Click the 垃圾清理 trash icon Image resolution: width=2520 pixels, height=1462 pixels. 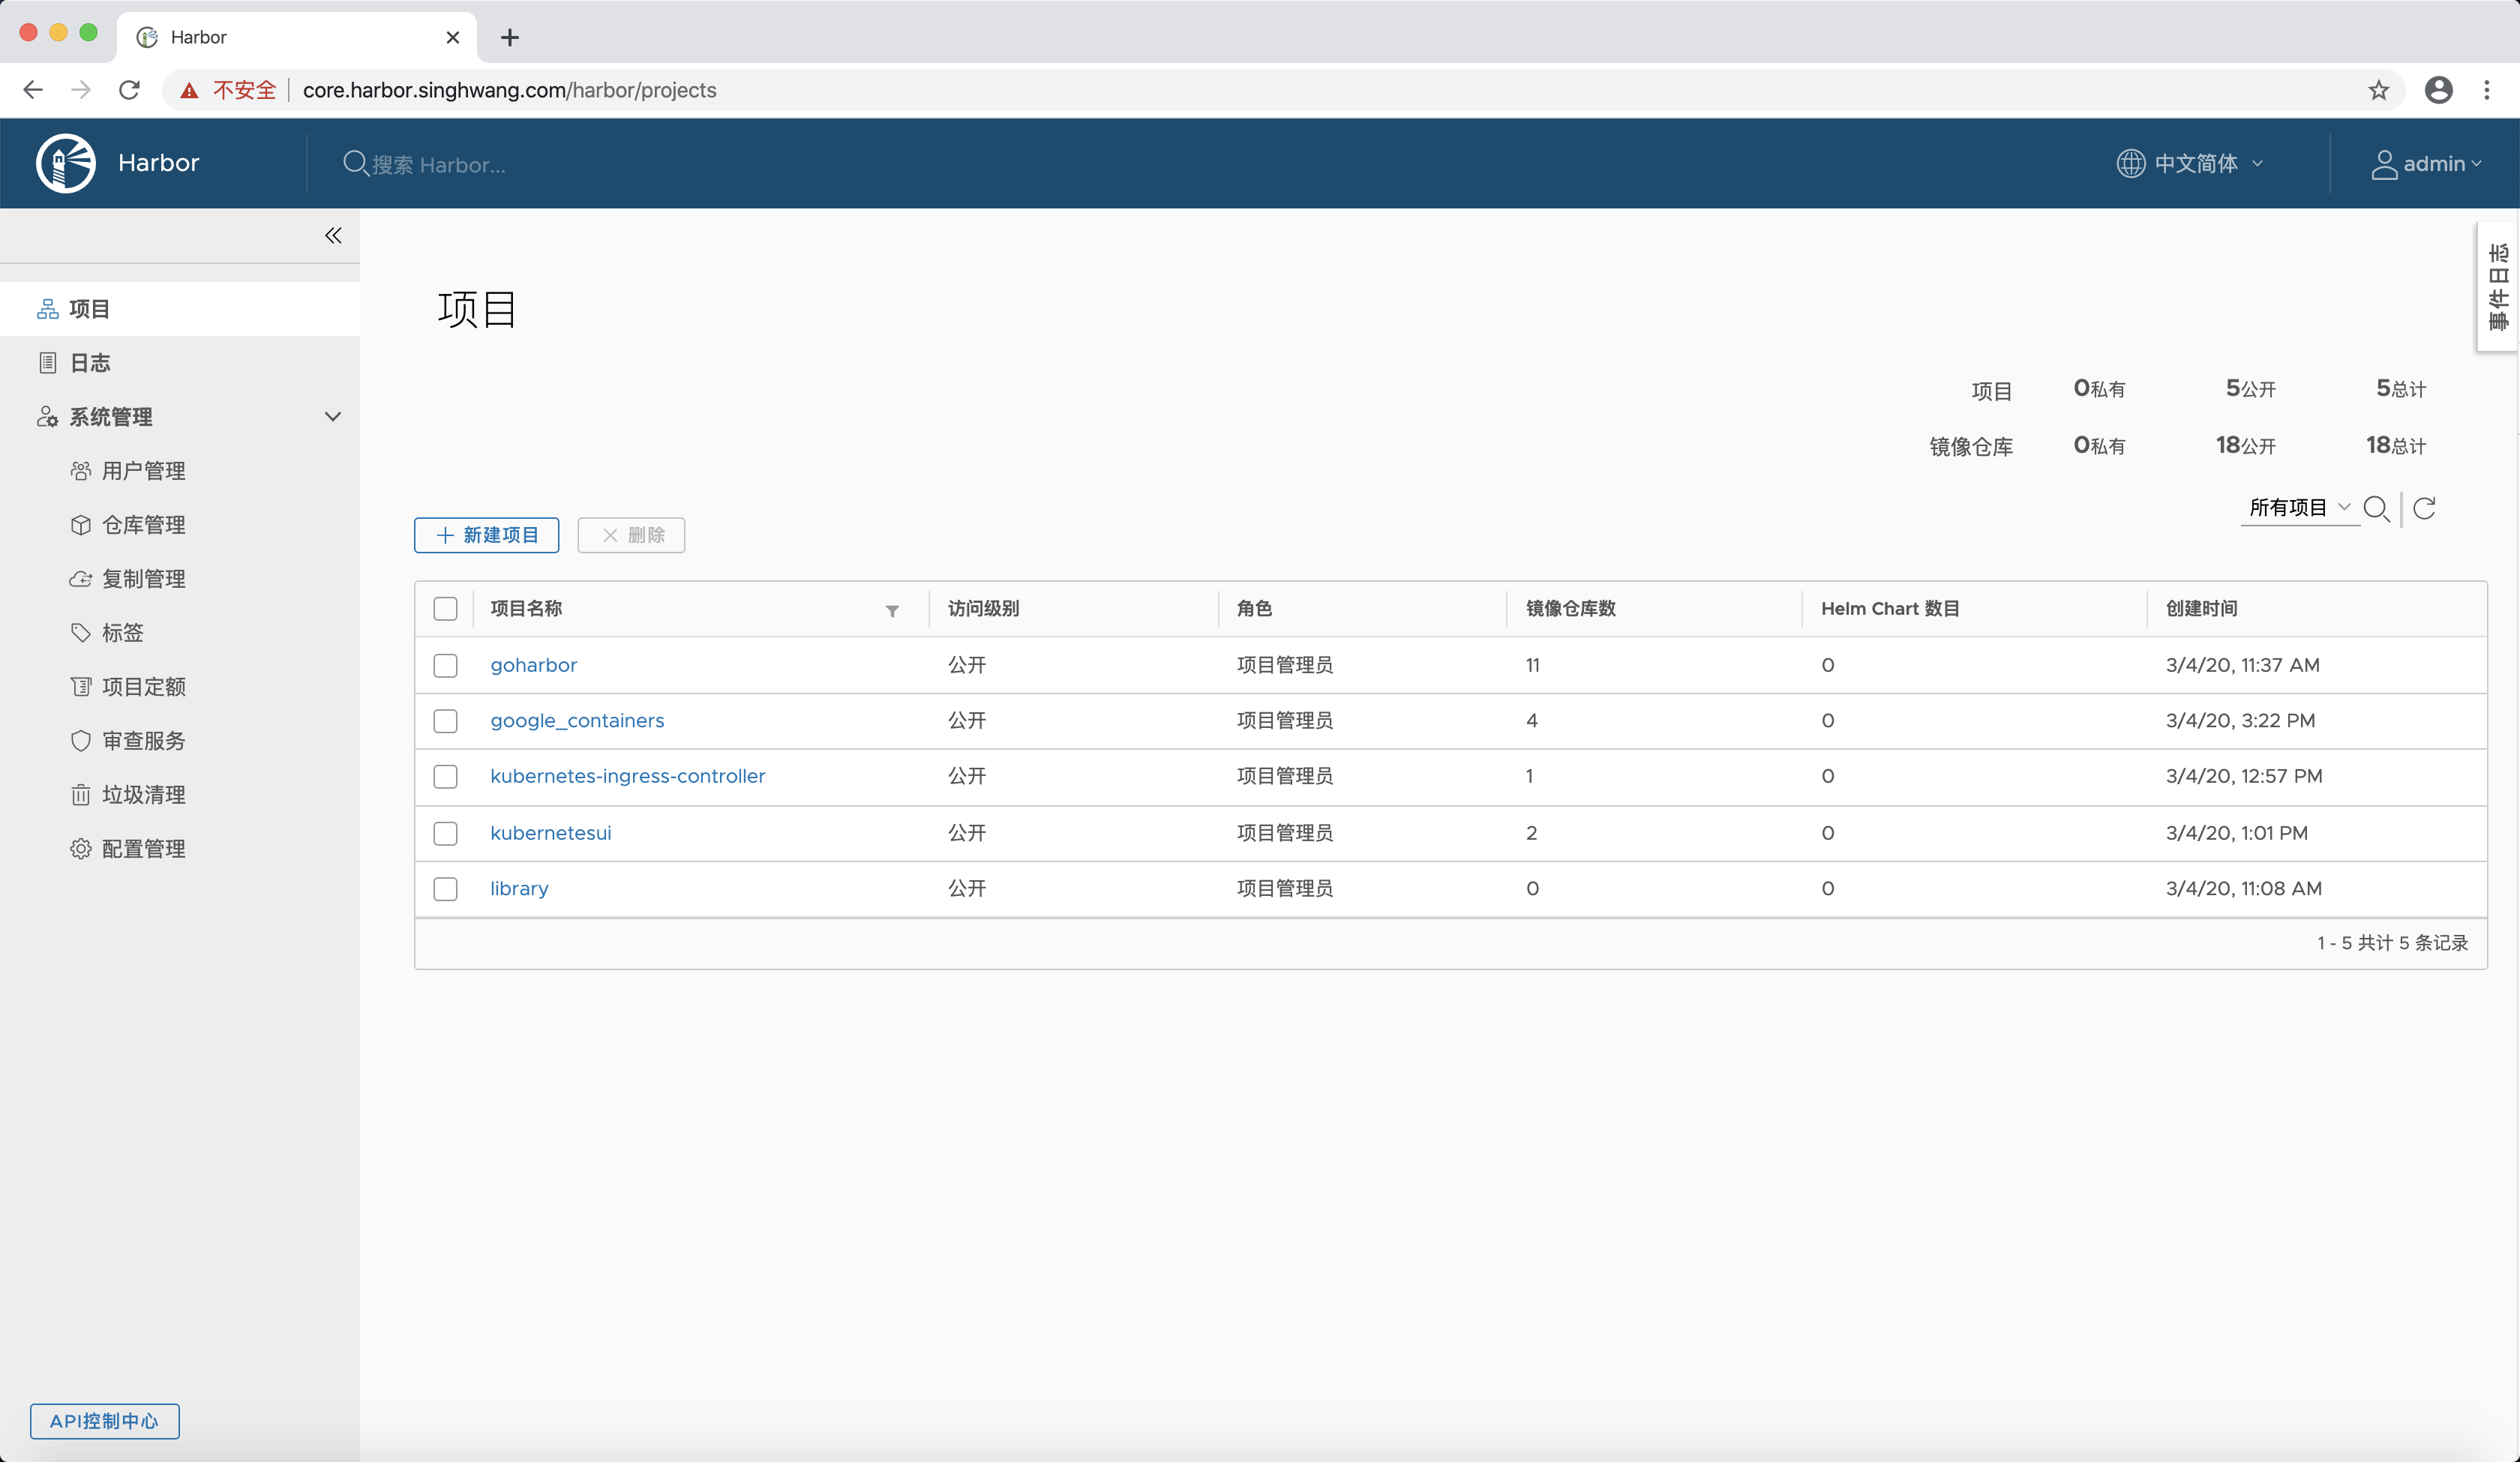tap(81, 795)
